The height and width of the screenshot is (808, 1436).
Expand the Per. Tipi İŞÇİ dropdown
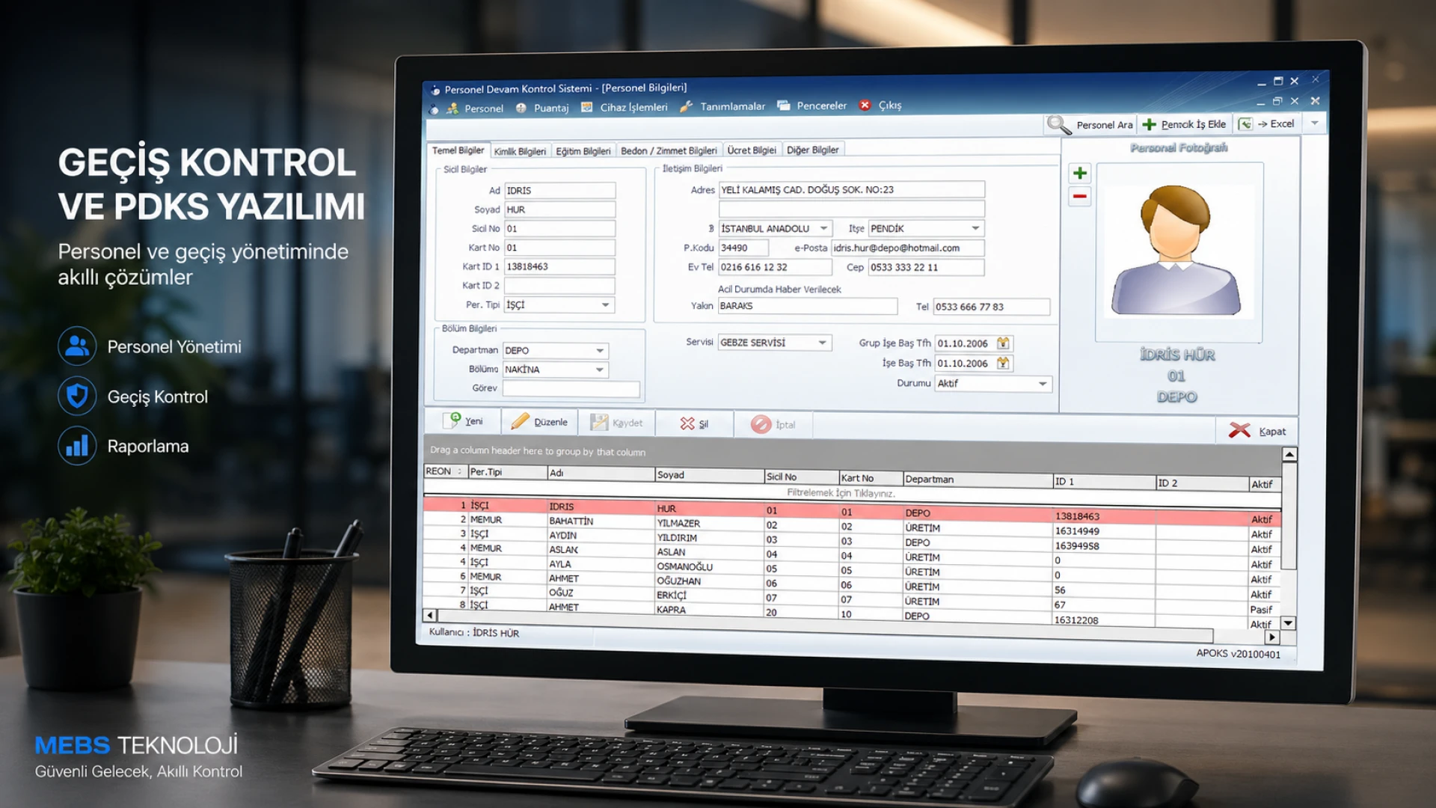click(x=606, y=304)
